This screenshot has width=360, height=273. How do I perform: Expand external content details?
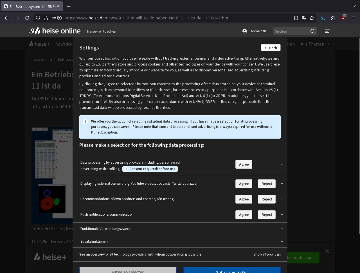click(x=282, y=184)
